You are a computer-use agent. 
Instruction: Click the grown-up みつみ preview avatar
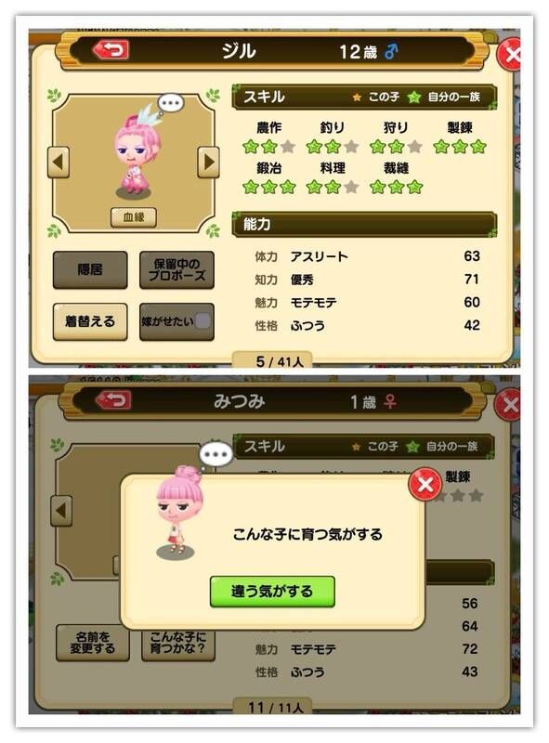coord(177,513)
